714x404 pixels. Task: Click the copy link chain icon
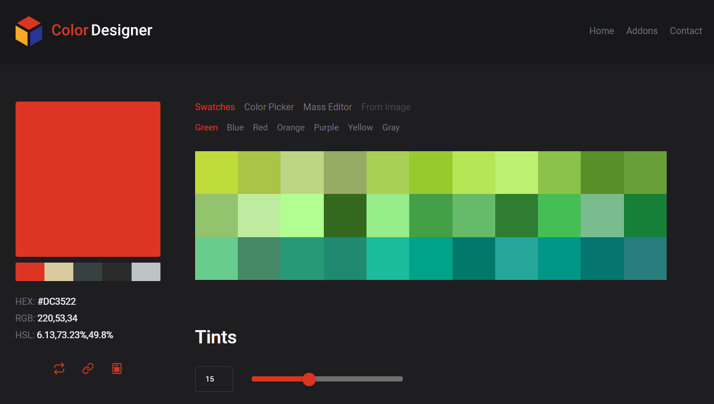[x=88, y=368]
